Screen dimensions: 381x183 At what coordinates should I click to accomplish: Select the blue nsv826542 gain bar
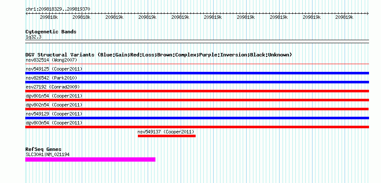pyautogui.click(x=197, y=82)
